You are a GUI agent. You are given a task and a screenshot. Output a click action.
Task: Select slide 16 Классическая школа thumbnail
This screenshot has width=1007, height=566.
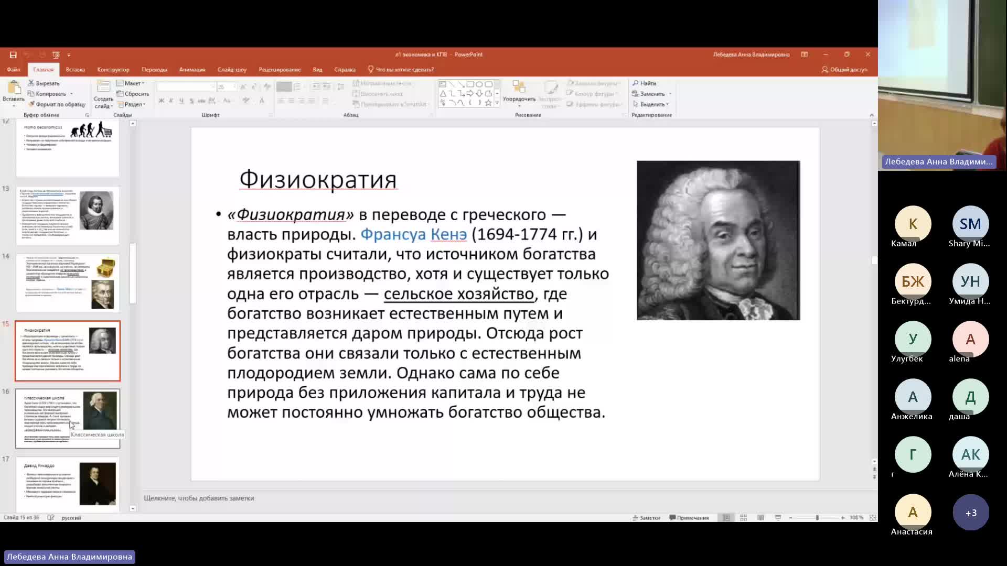click(x=68, y=419)
